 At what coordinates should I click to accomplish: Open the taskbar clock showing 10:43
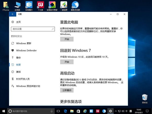(139, 111)
